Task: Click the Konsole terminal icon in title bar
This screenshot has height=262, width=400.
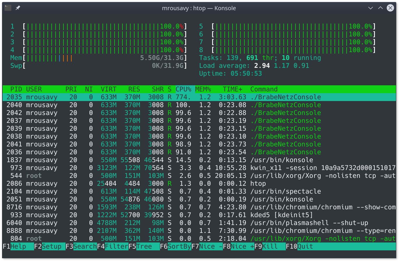Action: pos(8,8)
